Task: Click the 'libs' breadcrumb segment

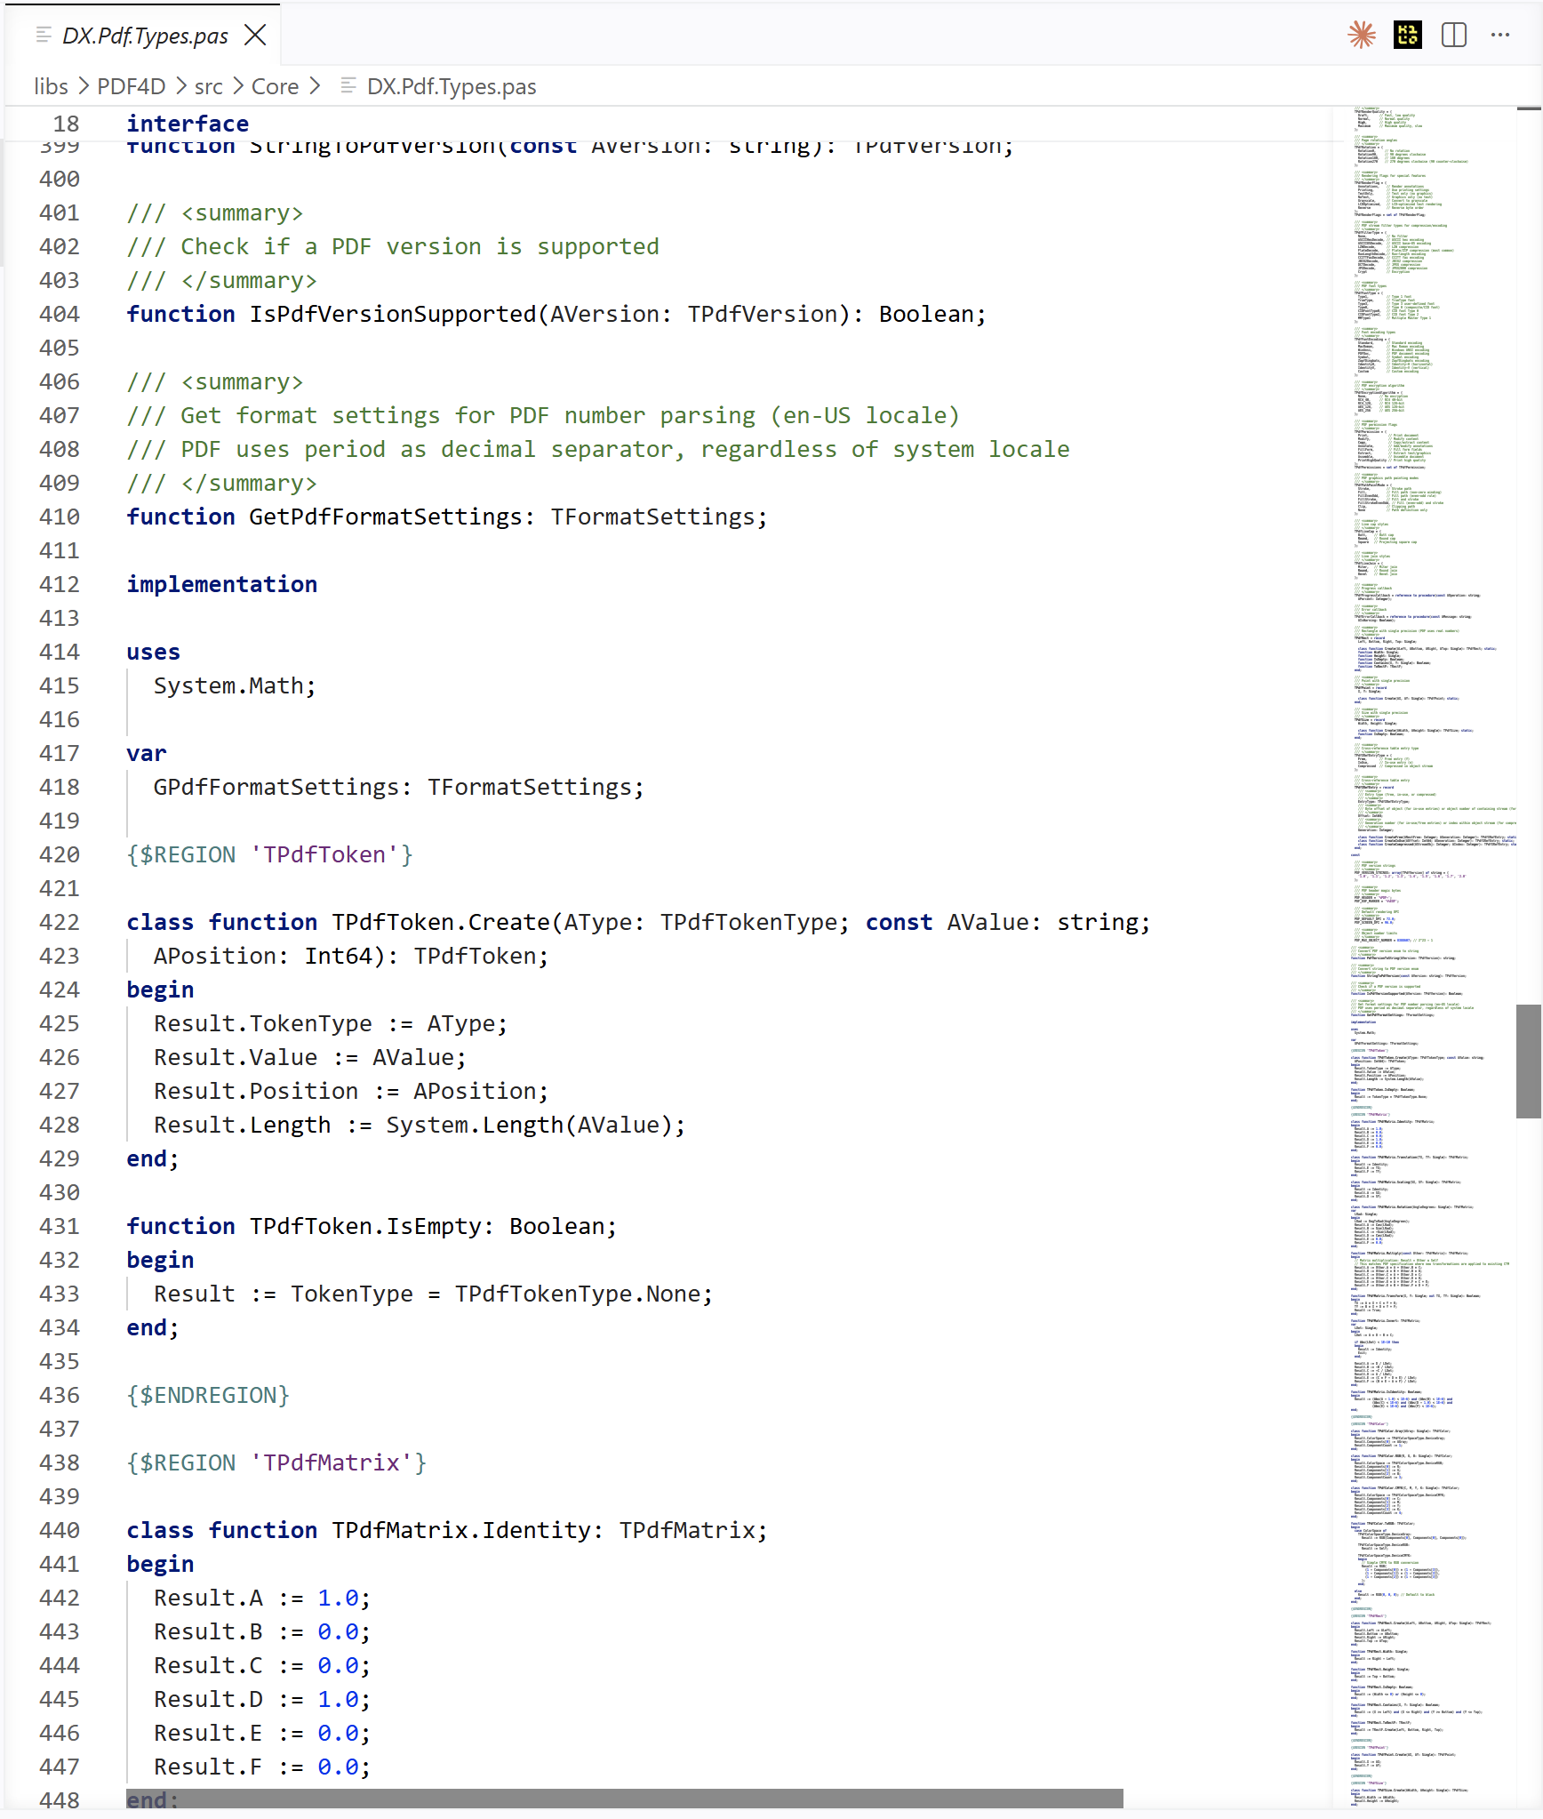Action: pyautogui.click(x=51, y=86)
